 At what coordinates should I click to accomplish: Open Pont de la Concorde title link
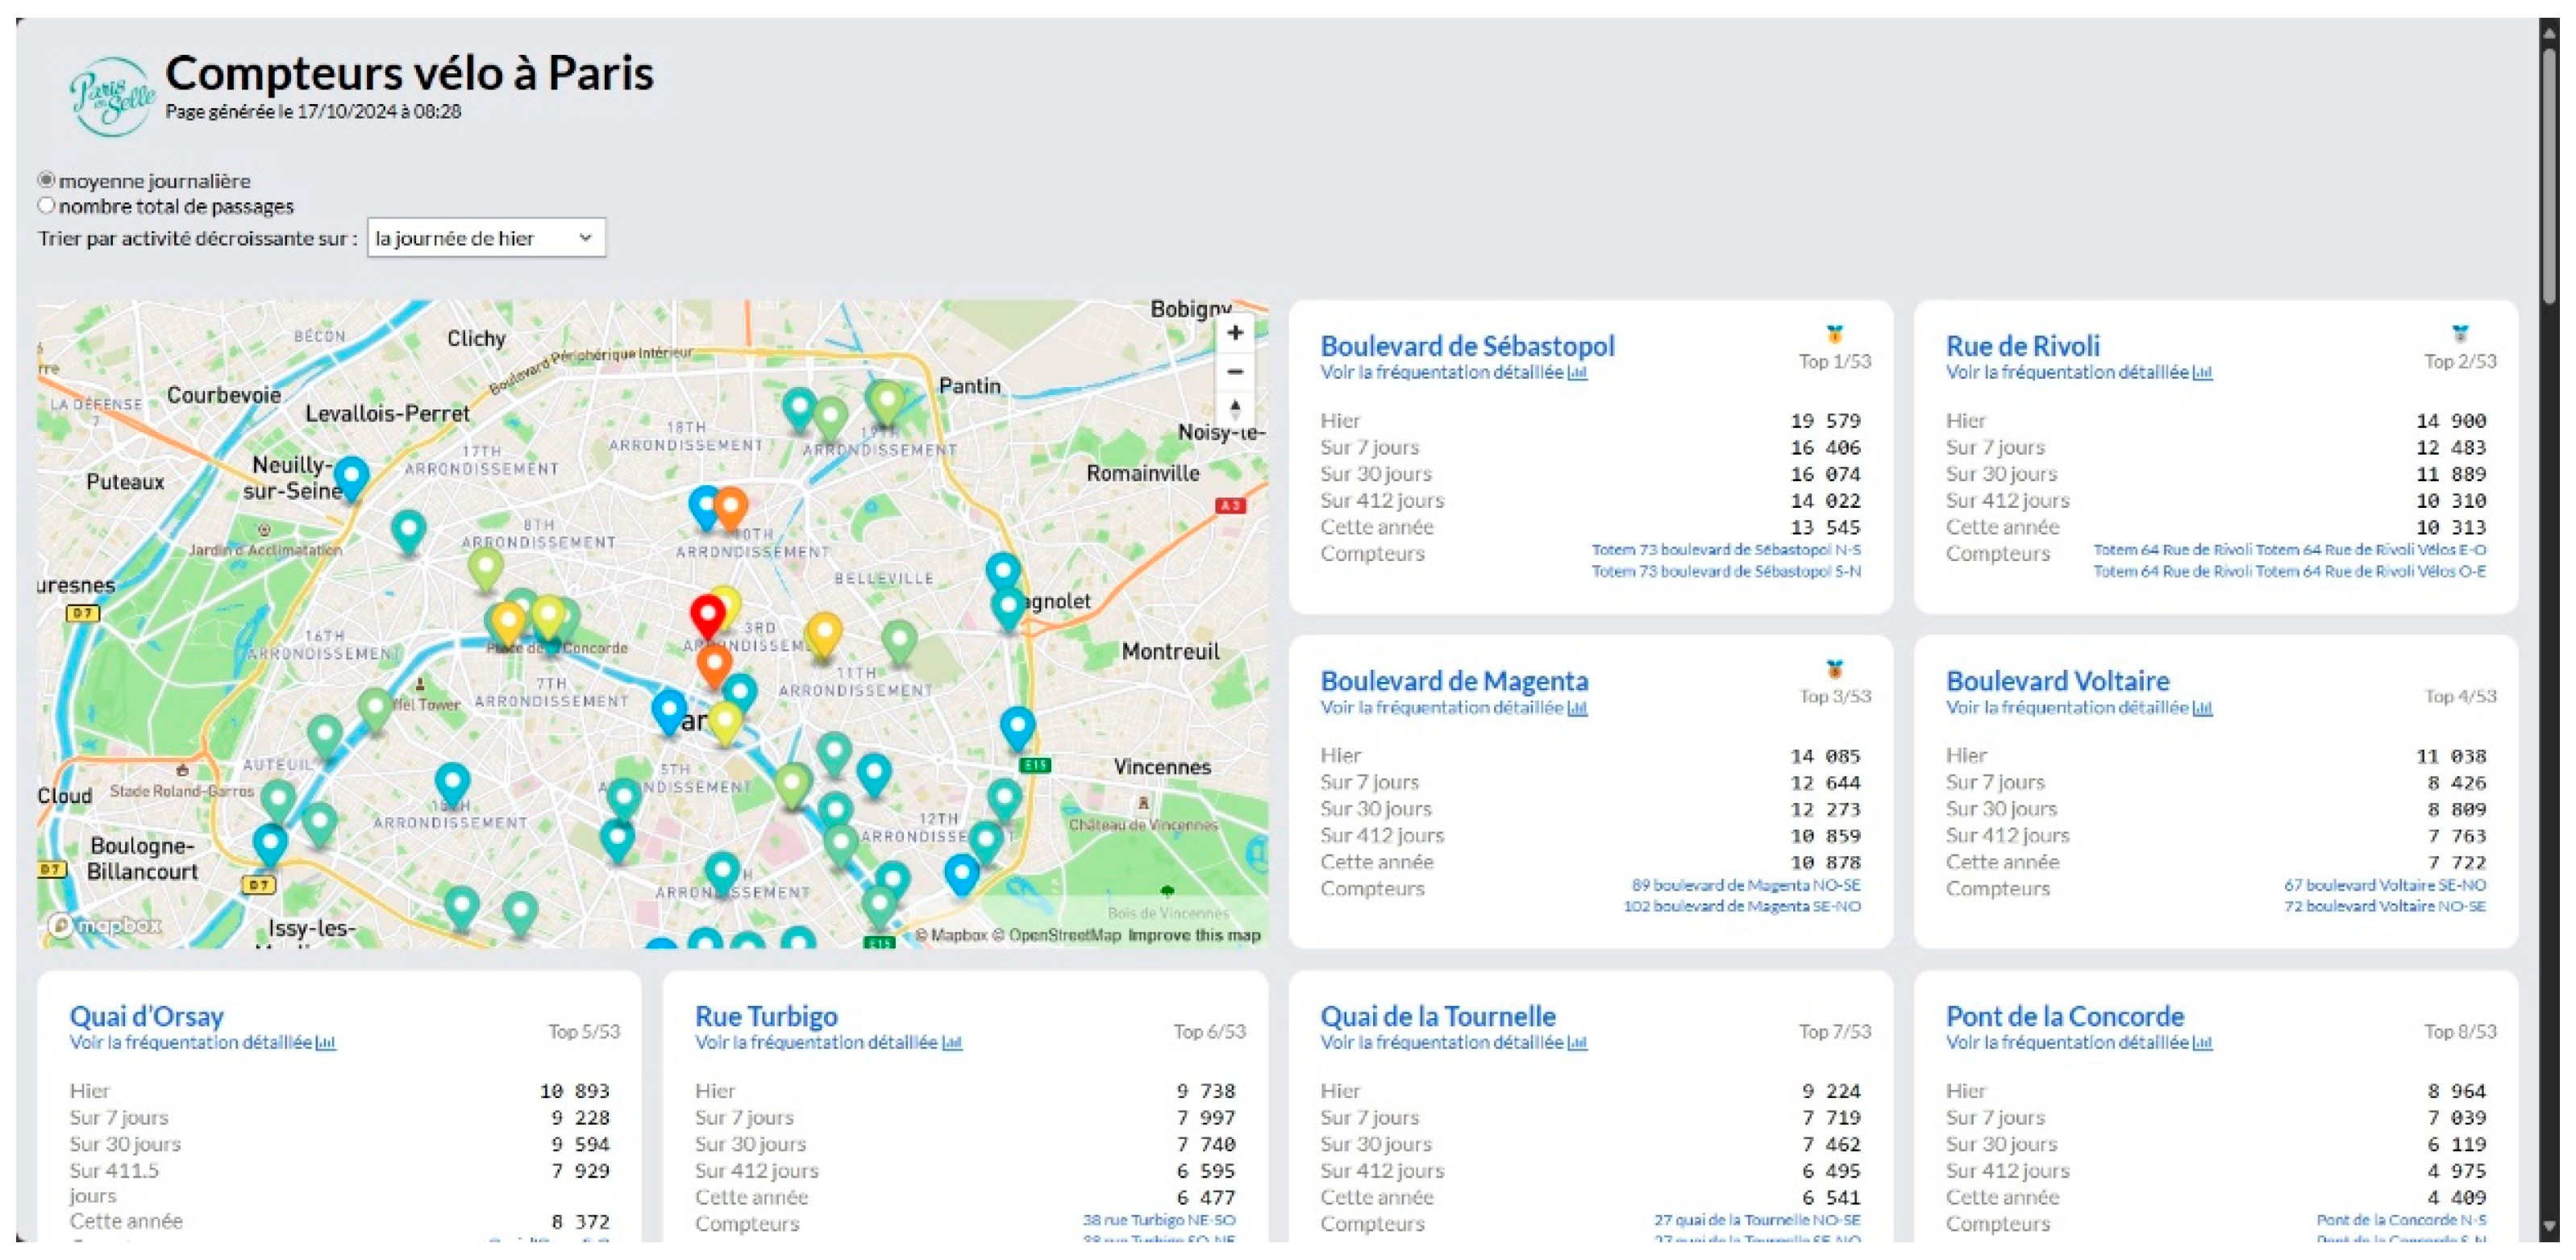tap(2064, 1016)
